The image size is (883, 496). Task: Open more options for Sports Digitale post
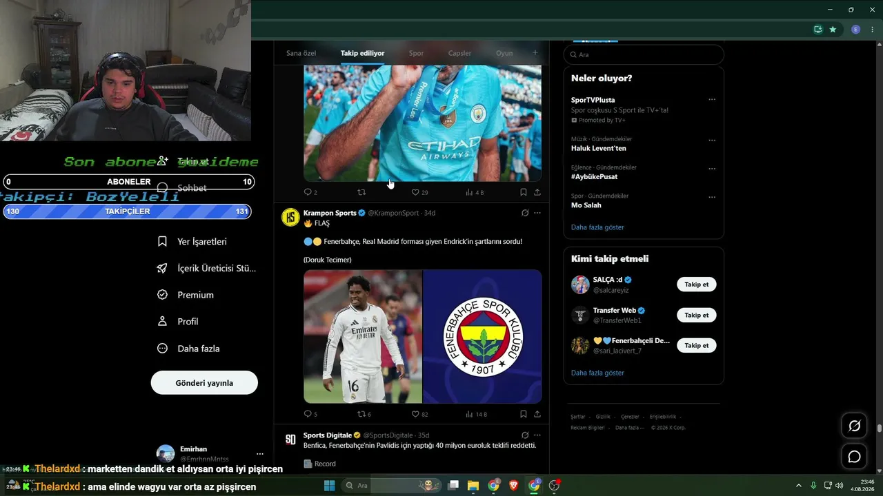[x=537, y=435]
